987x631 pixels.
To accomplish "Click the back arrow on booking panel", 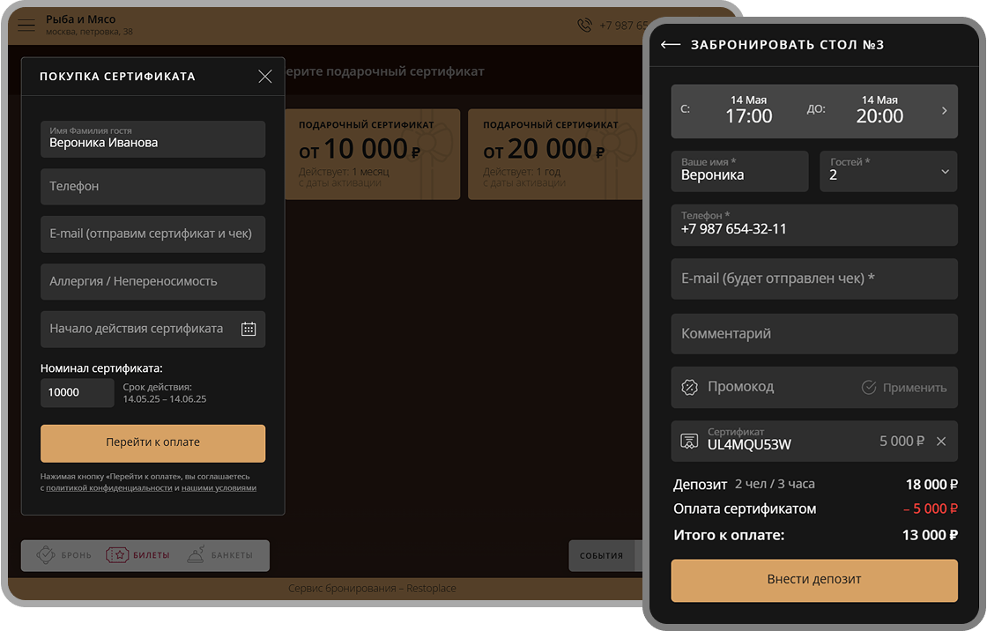I will click(x=671, y=43).
